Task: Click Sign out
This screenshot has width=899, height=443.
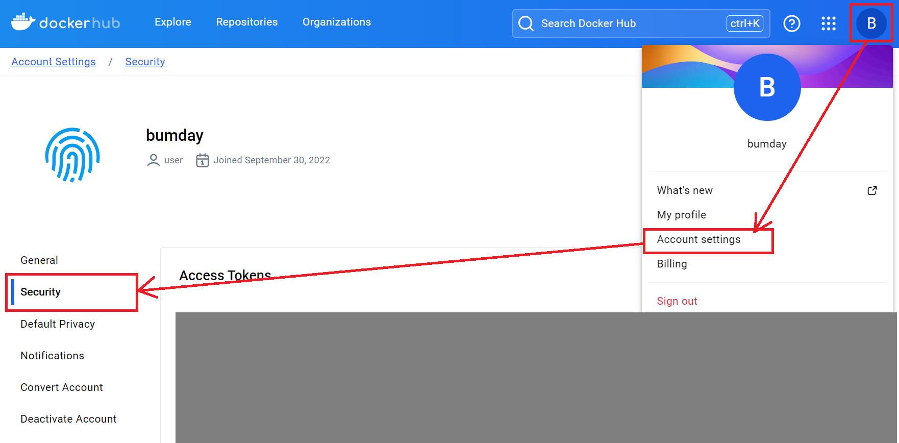Action: 677,301
